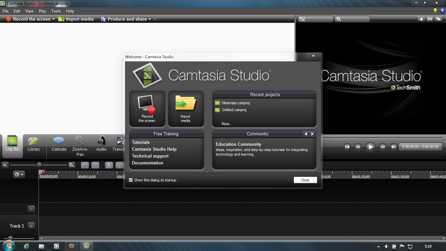The height and width of the screenshot is (251, 446).
Task: Click the Windows Start orb
Action: [8, 245]
